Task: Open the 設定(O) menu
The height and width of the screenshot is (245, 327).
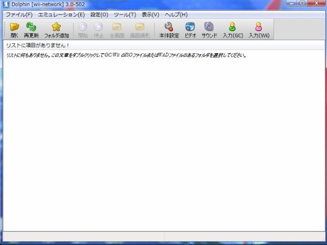Action: 99,15
